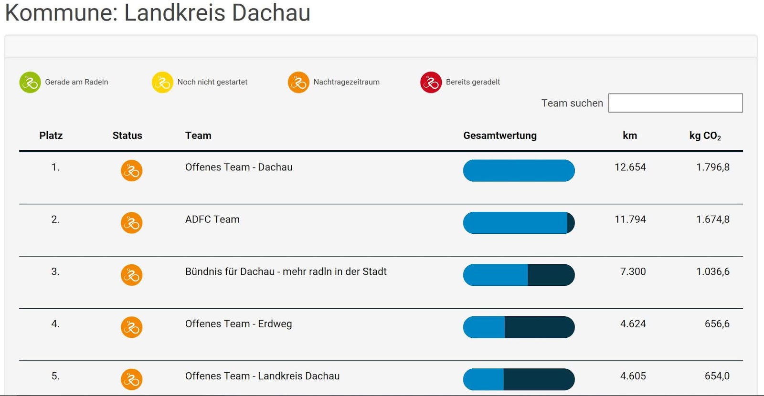
Task: Click the red 'Bereits geradelt' legend icon
Action: point(431,83)
